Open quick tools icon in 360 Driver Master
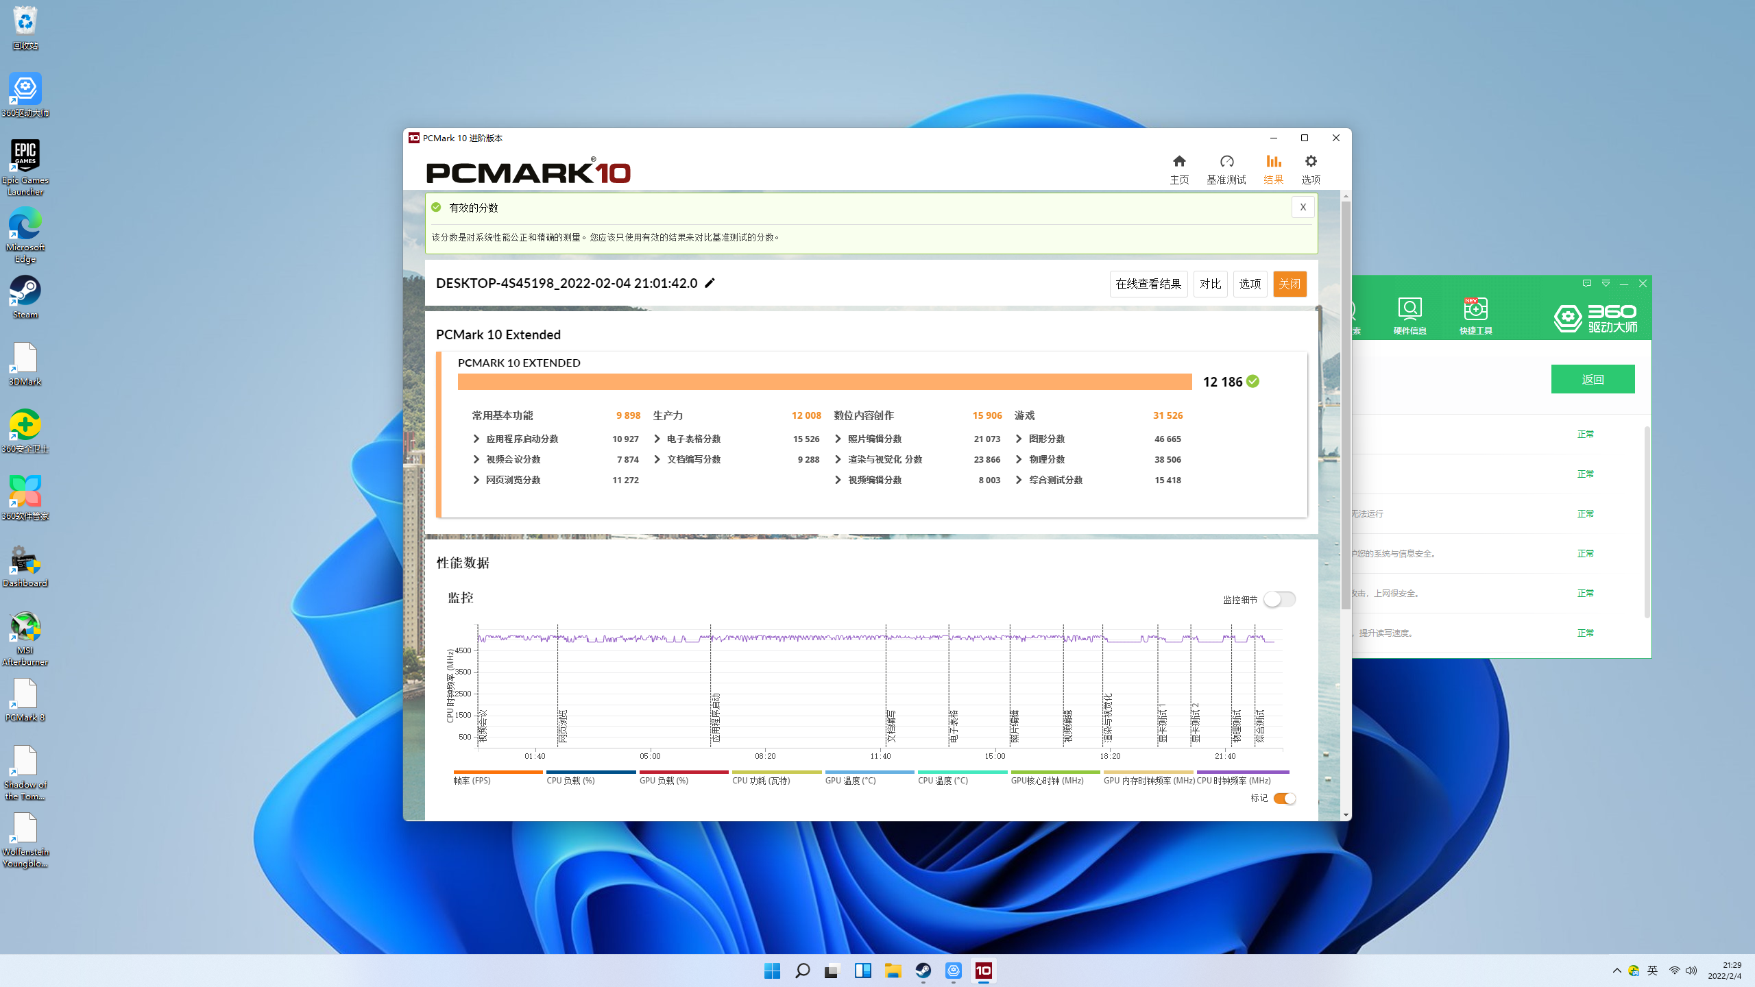The width and height of the screenshot is (1755, 987). pyautogui.click(x=1475, y=310)
